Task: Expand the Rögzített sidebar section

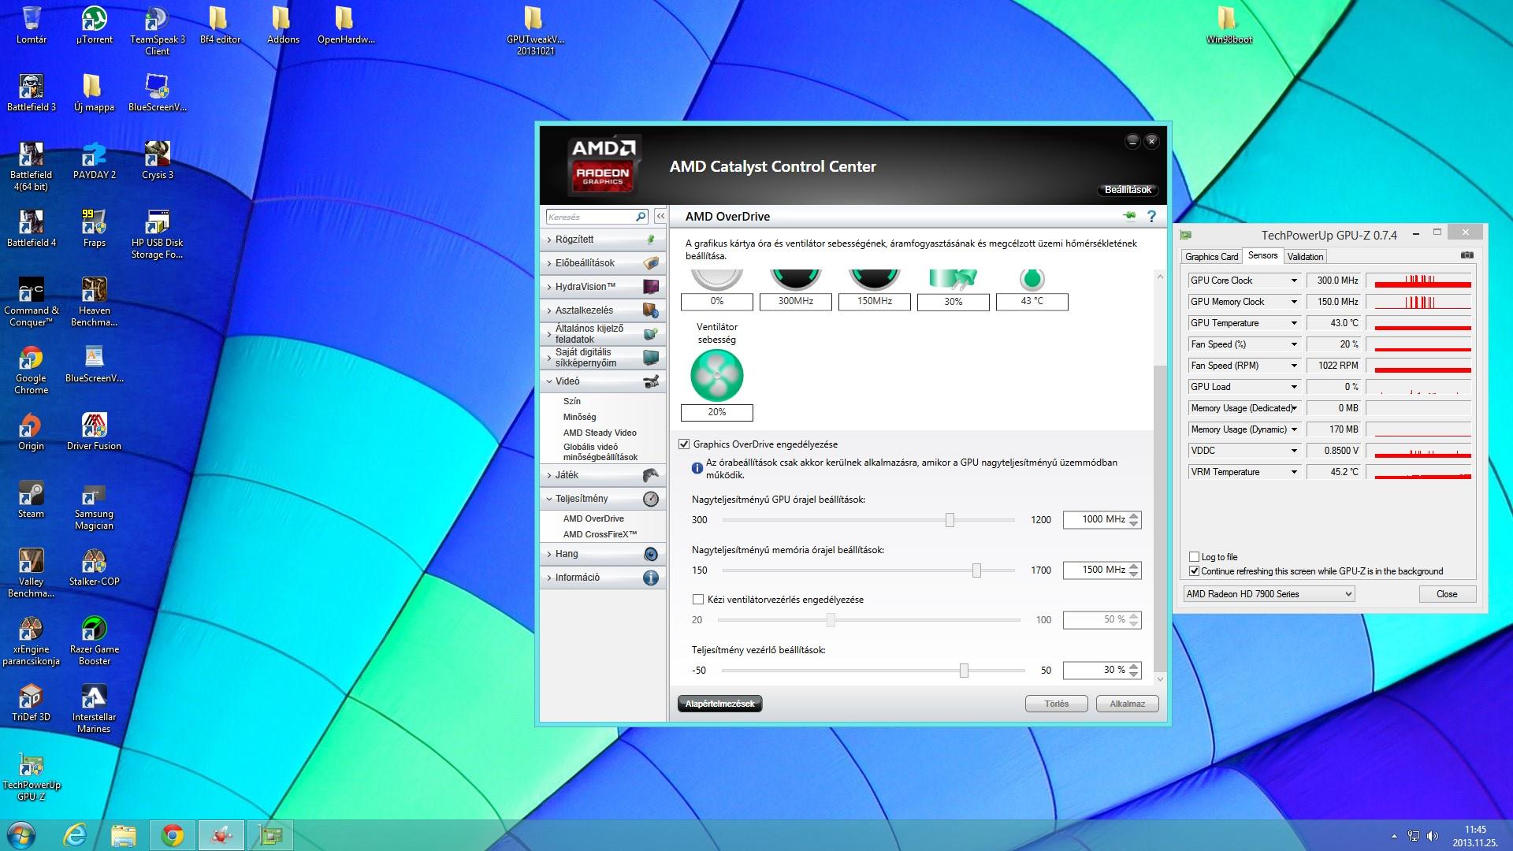Action: tap(603, 240)
